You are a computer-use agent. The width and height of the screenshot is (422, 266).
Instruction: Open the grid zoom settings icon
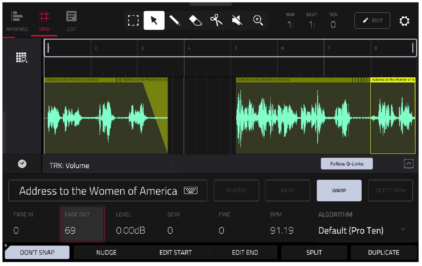pyautogui.click(x=22, y=57)
